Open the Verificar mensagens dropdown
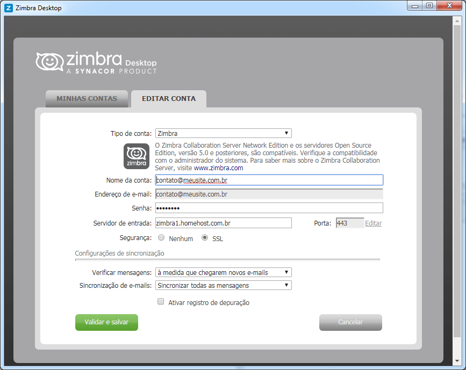Screen dimensions: 466x370 (x=224, y=272)
